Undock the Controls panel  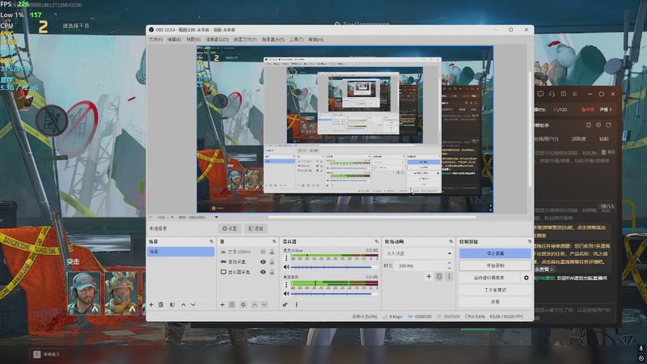(x=530, y=241)
